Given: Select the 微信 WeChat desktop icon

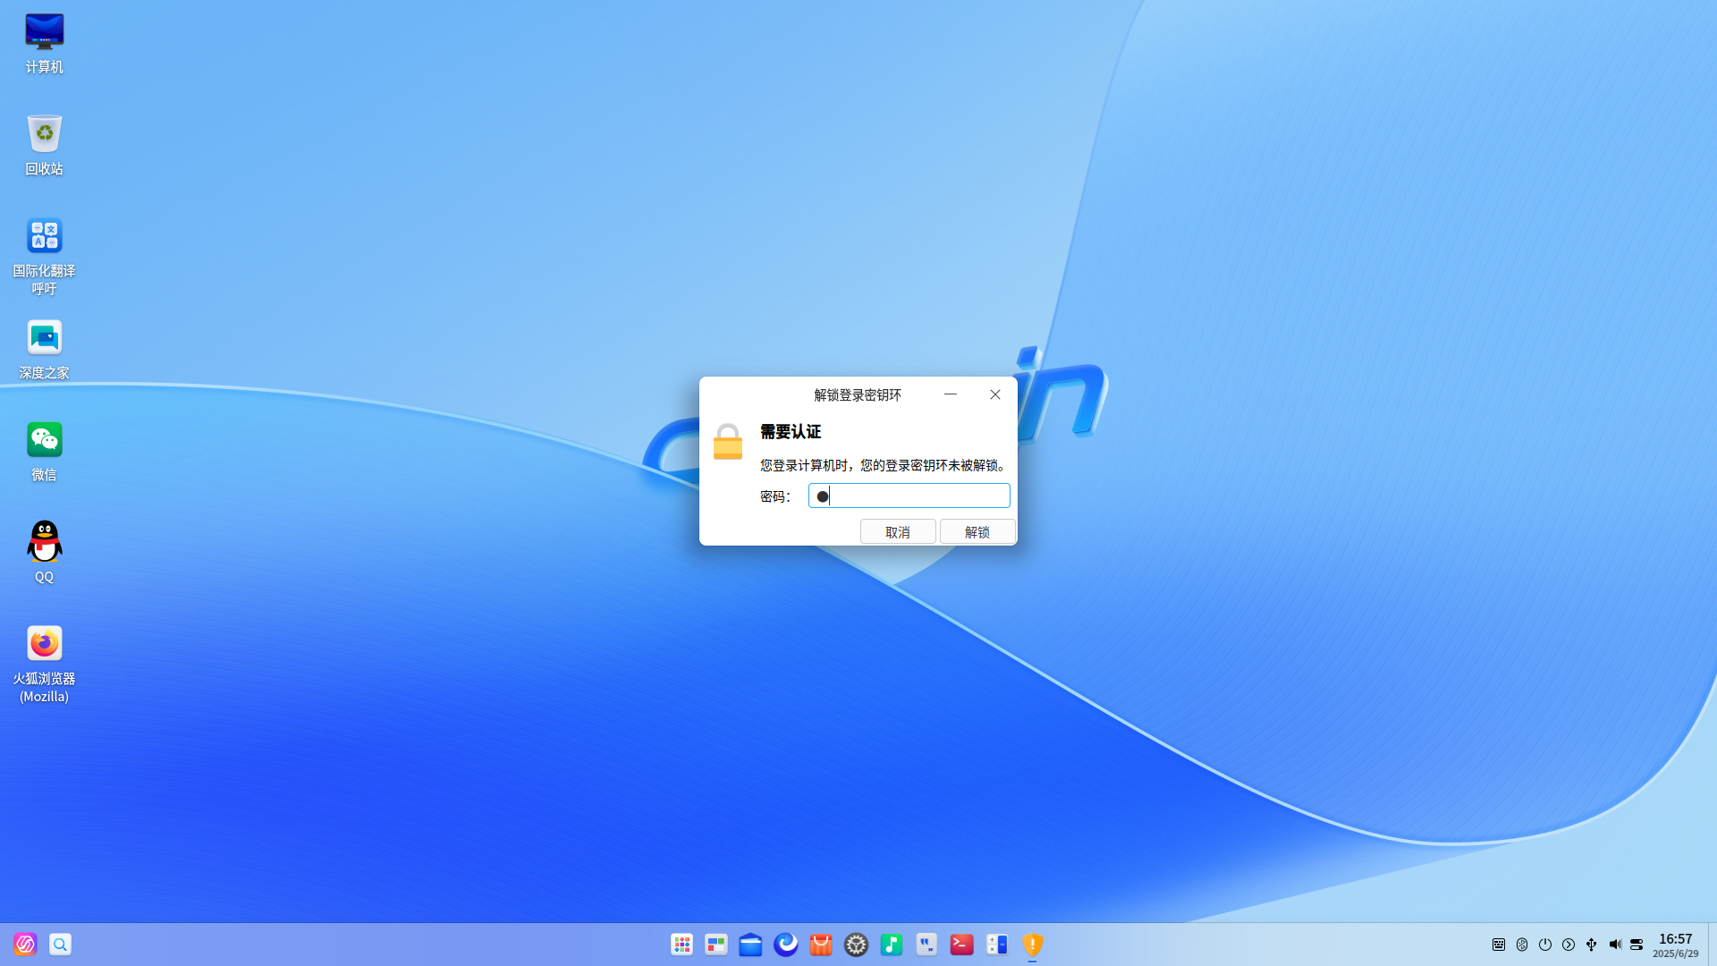Looking at the screenshot, I should pyautogui.click(x=44, y=451).
